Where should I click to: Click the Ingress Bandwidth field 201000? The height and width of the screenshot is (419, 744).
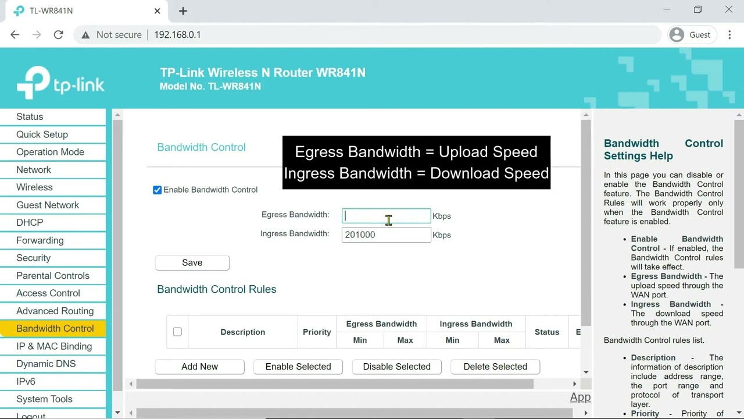tap(386, 235)
